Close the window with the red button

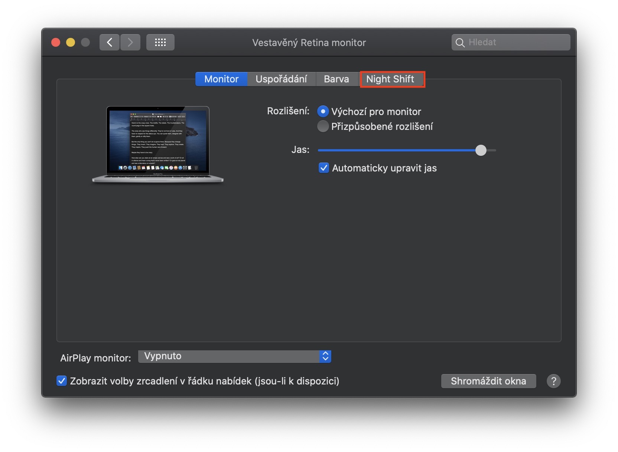click(x=56, y=42)
